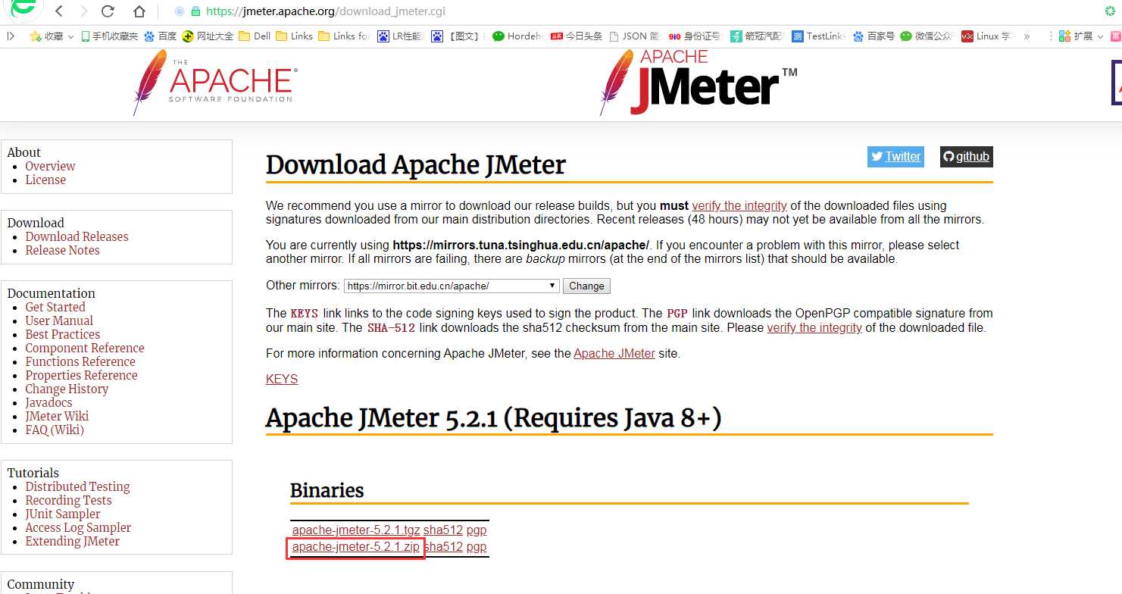Open Properties Reference sidebar link

click(x=81, y=375)
